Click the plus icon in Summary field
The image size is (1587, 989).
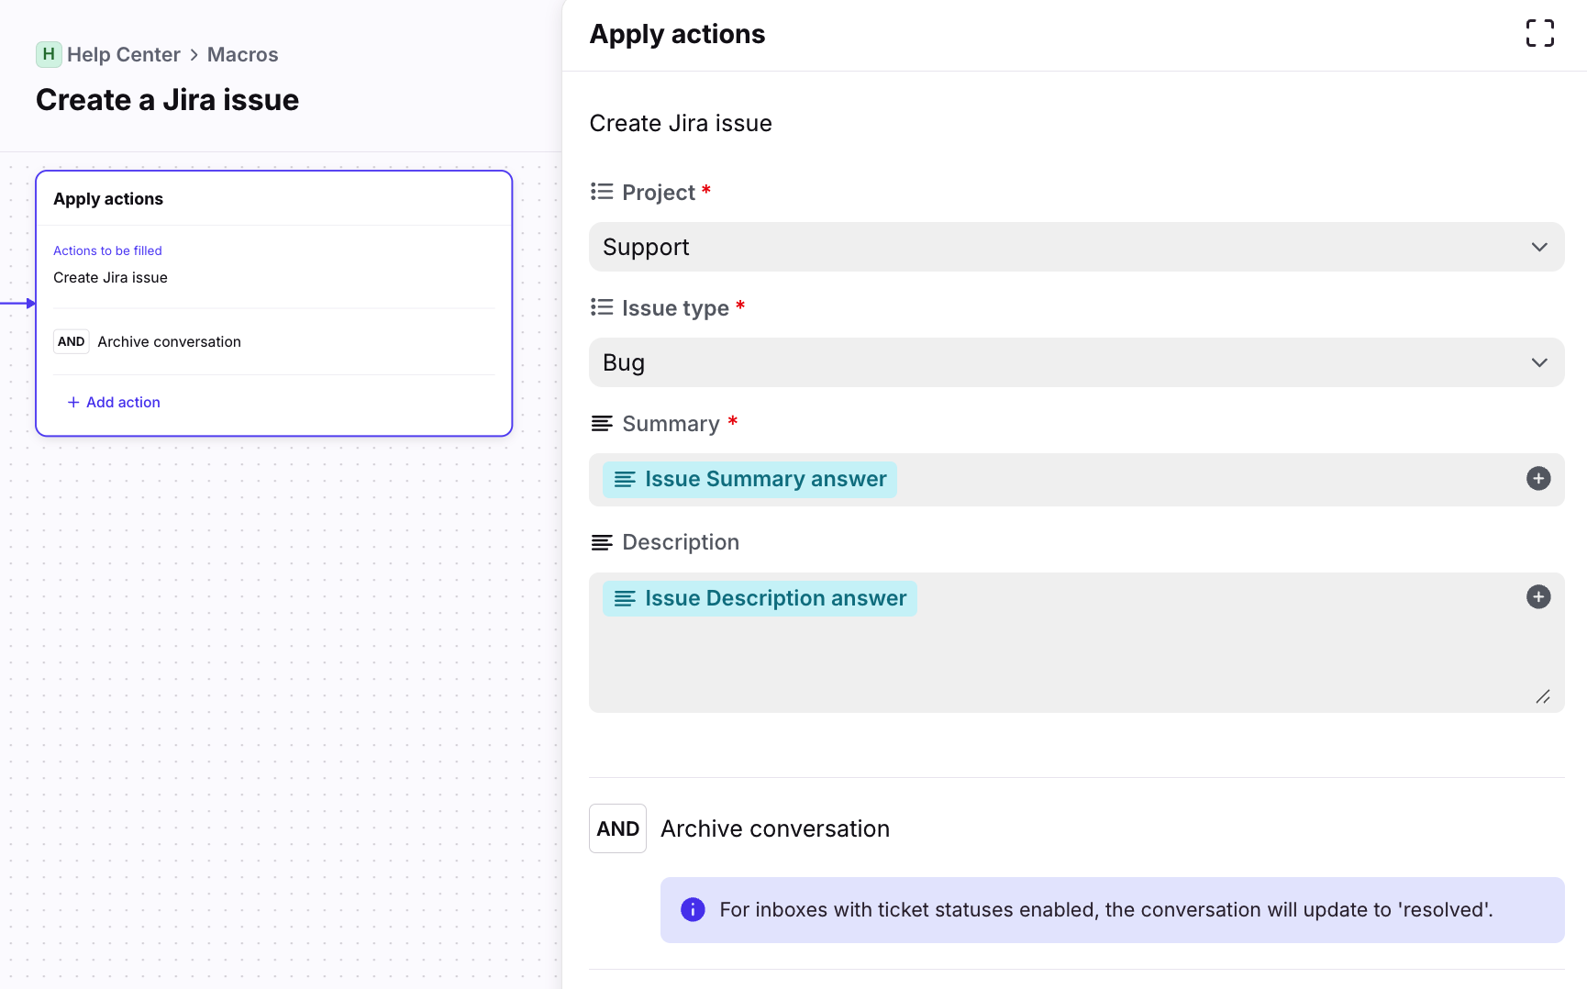[x=1538, y=479]
